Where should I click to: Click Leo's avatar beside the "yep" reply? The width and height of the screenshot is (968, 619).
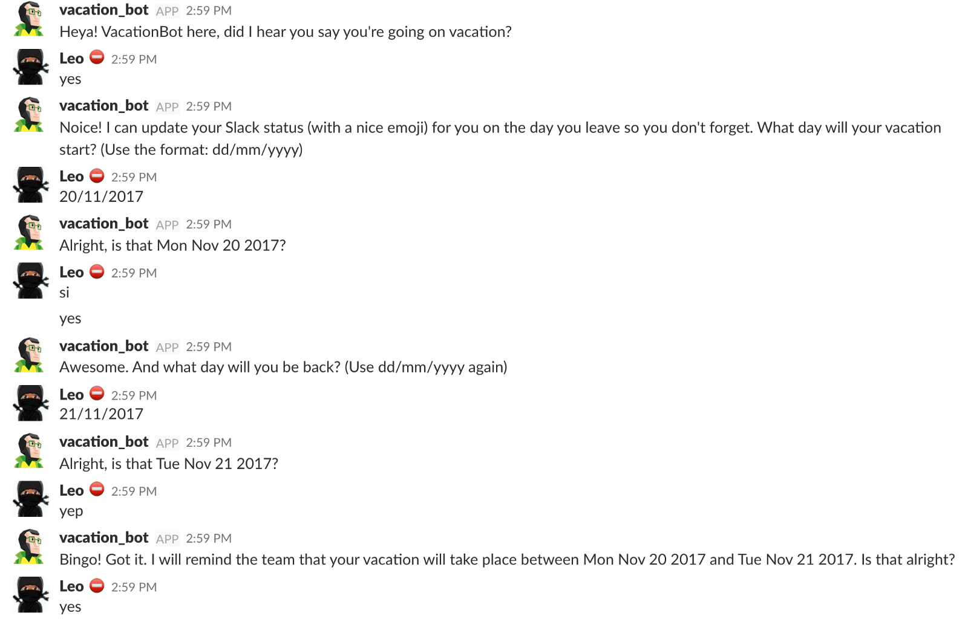(30, 499)
